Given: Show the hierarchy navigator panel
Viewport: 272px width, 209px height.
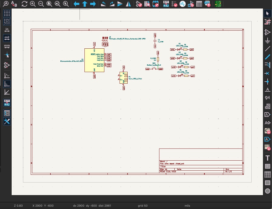Looking at the screenshot, I should 7,113.
